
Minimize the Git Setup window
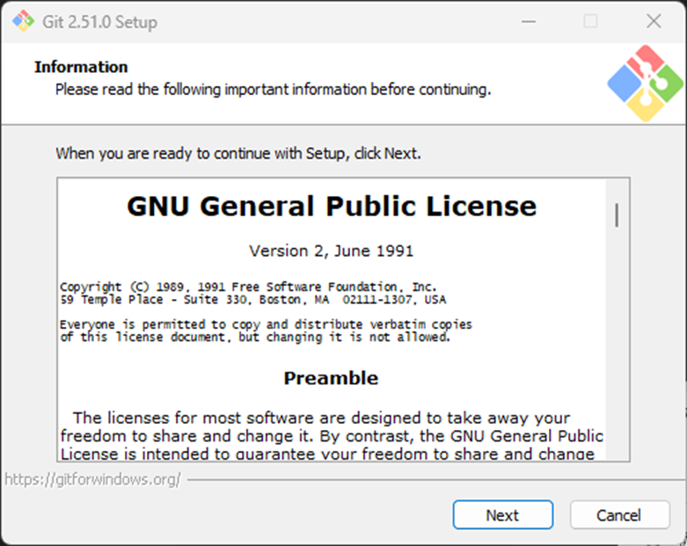coord(528,21)
